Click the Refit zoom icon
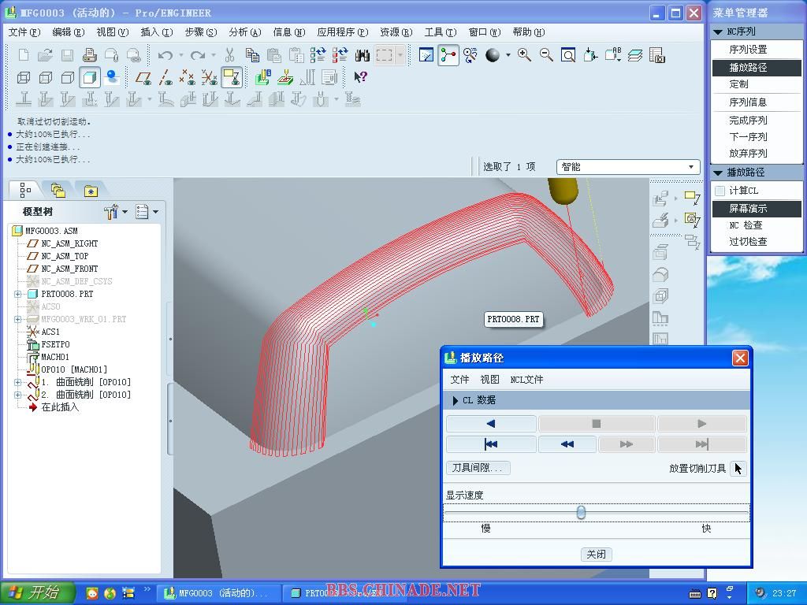 coord(568,54)
